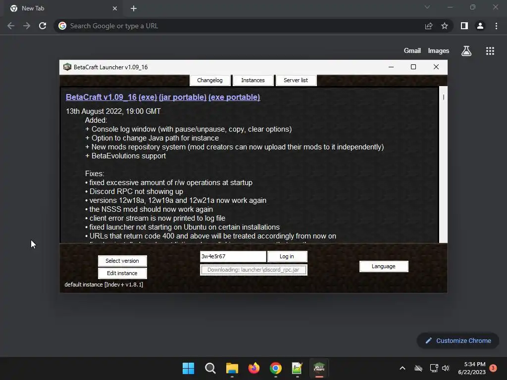Image resolution: width=507 pixels, height=380 pixels.
Task: Open the Chrome three-dot menu
Action: (496, 26)
